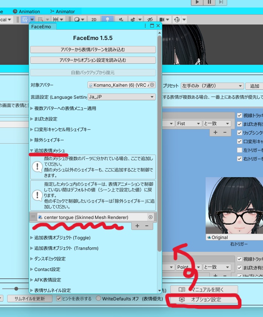Click マニュアルを開く button
The image size is (263, 317).
click(204, 289)
